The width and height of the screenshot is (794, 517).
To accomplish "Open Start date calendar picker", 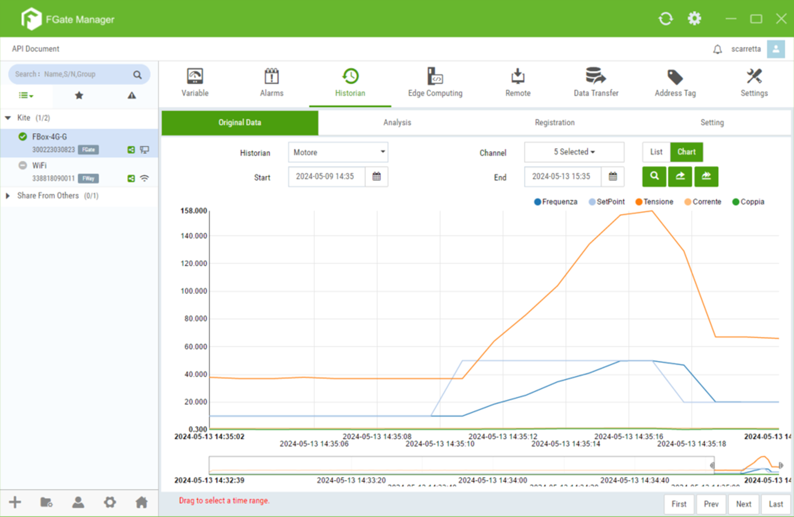I will [x=377, y=176].
